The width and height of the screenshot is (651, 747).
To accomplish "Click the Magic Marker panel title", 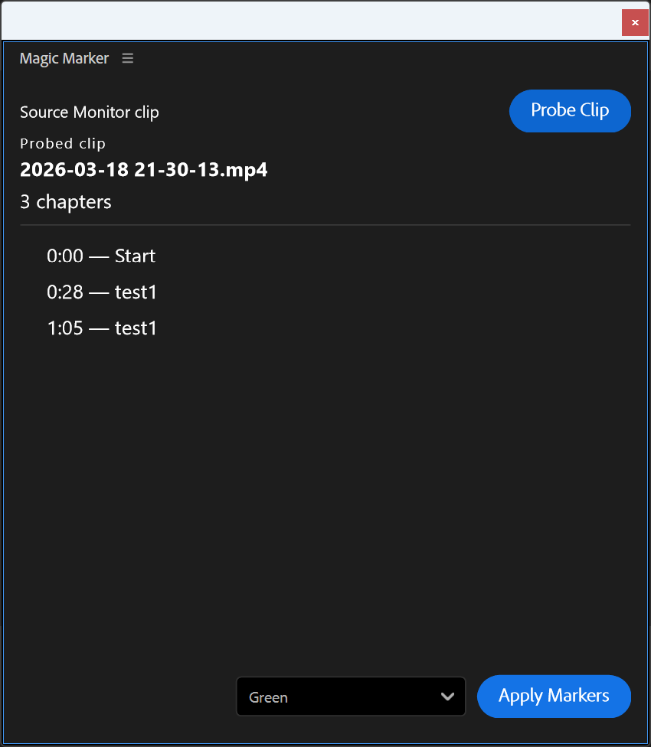I will click(64, 58).
